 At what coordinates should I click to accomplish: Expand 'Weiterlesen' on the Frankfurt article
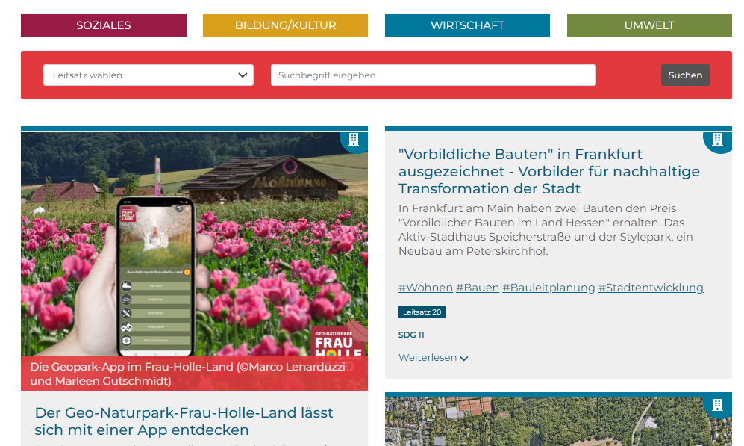pyautogui.click(x=434, y=358)
